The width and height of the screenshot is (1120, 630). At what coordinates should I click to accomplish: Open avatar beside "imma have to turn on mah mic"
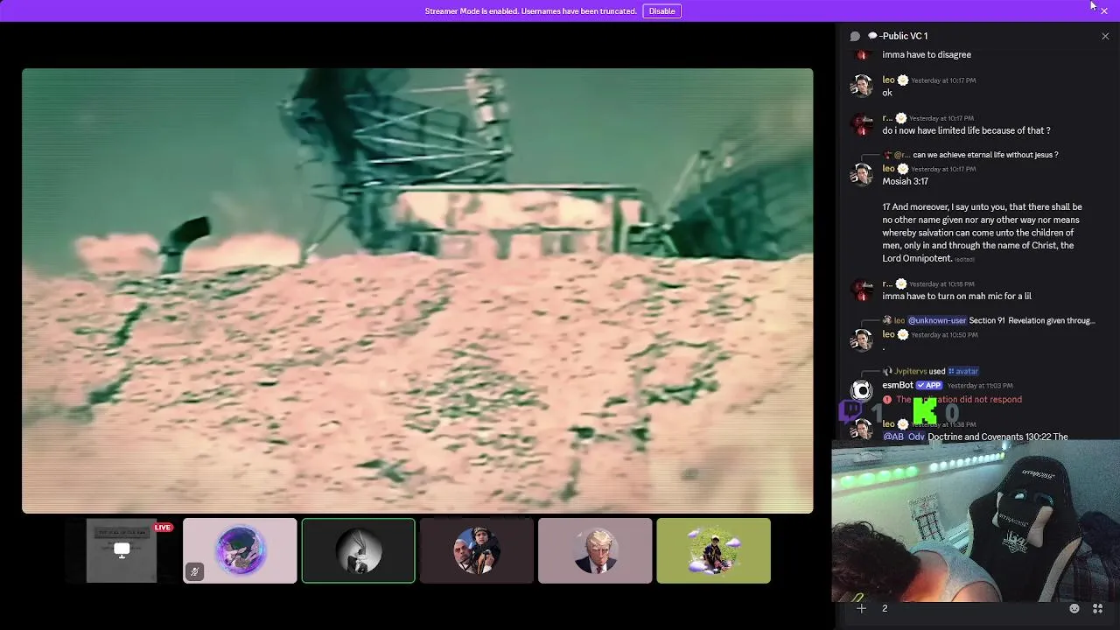862,290
